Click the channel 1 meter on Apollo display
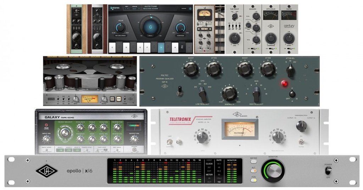 [x=115, y=172]
